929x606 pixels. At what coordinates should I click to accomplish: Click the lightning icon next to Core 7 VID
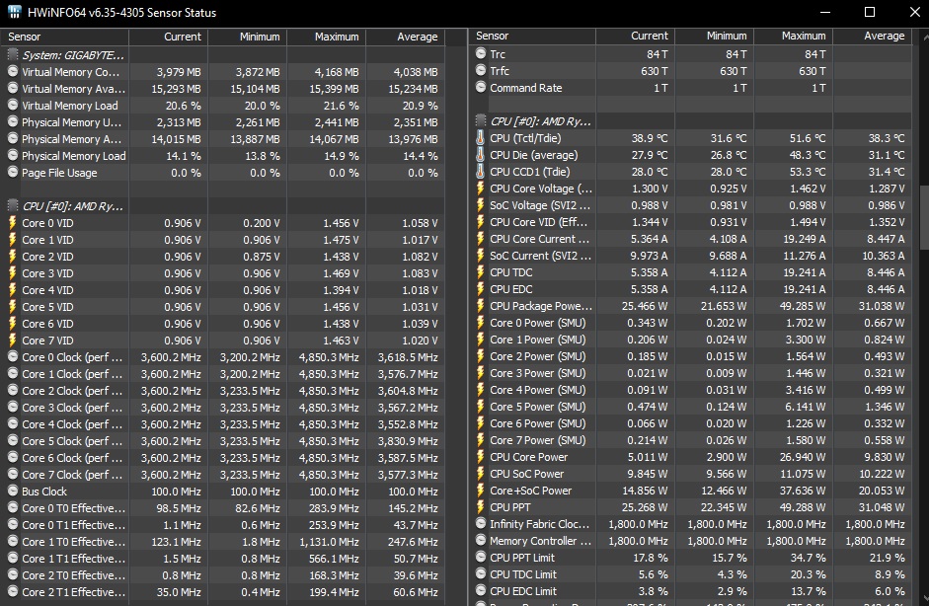click(13, 341)
